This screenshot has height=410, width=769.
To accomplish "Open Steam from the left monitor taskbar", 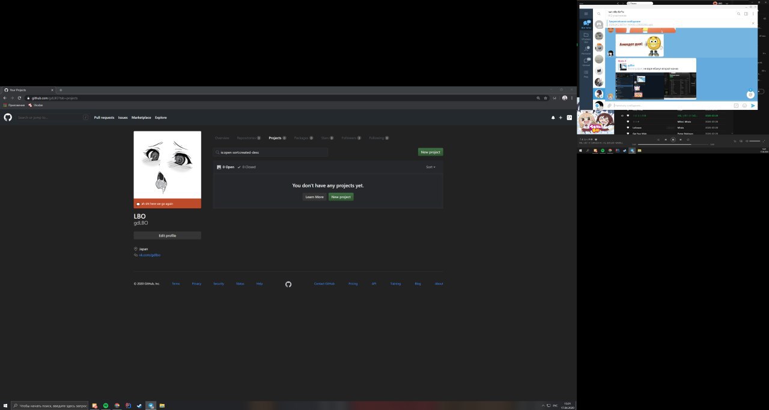I will click(139, 406).
